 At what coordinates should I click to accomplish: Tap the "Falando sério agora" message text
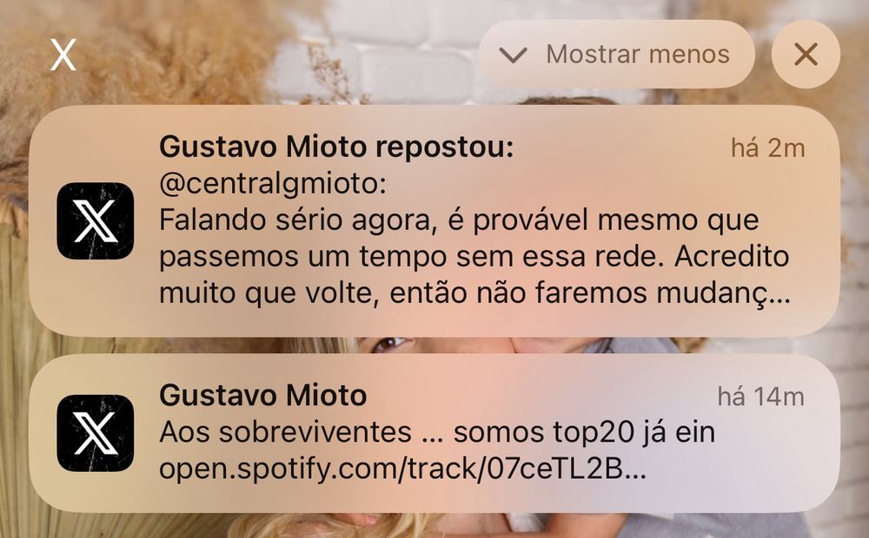pyautogui.click(x=295, y=220)
